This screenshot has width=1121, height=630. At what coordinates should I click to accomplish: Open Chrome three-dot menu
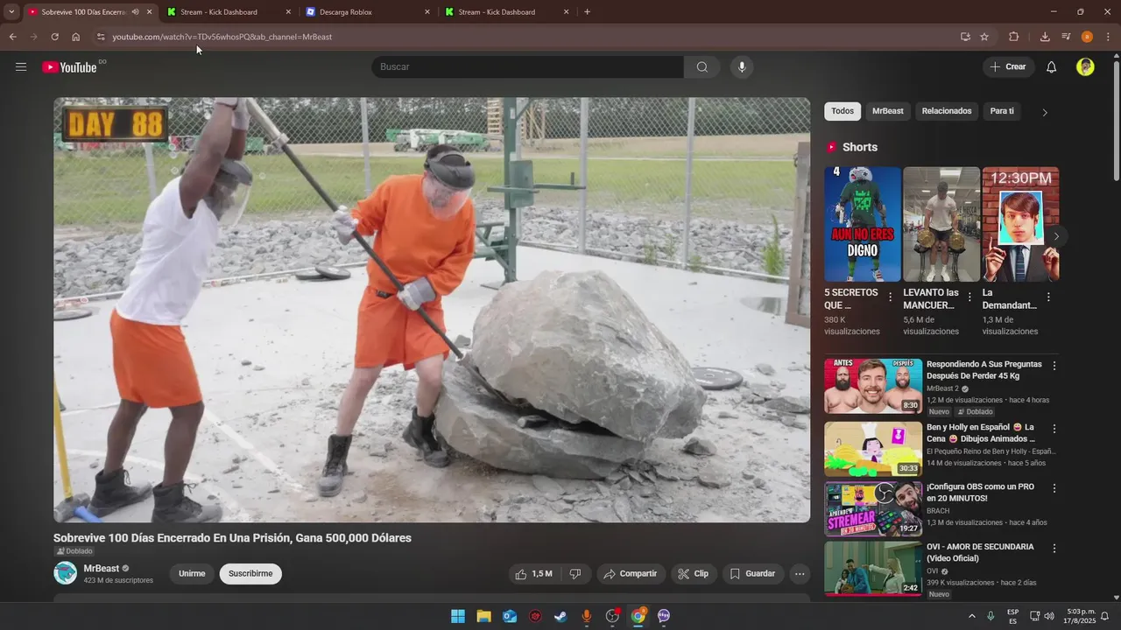click(1109, 37)
